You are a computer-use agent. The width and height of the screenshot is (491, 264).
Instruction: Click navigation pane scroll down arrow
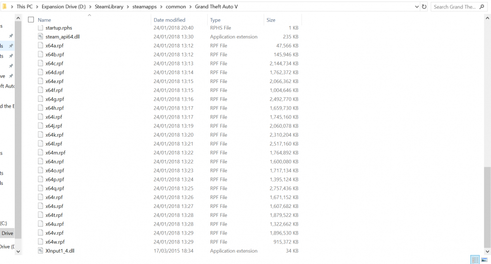click(x=18, y=251)
